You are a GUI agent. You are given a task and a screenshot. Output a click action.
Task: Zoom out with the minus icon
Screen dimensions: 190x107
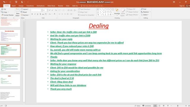(171, 106)
